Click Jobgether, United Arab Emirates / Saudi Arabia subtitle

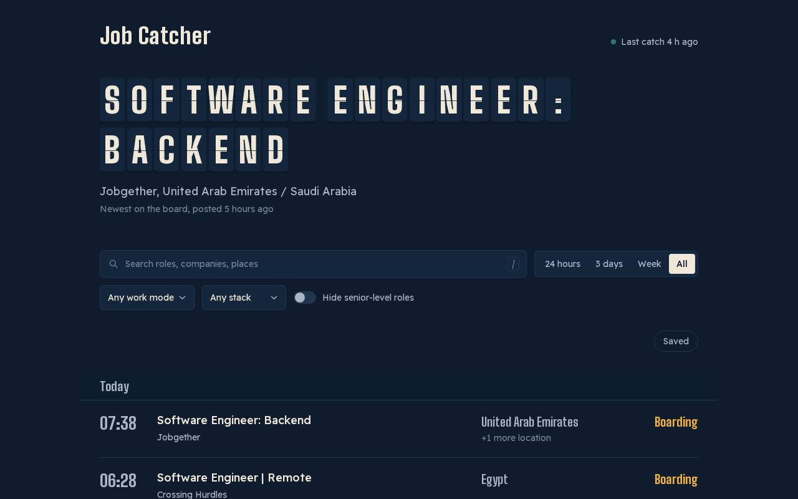pyautogui.click(x=228, y=191)
